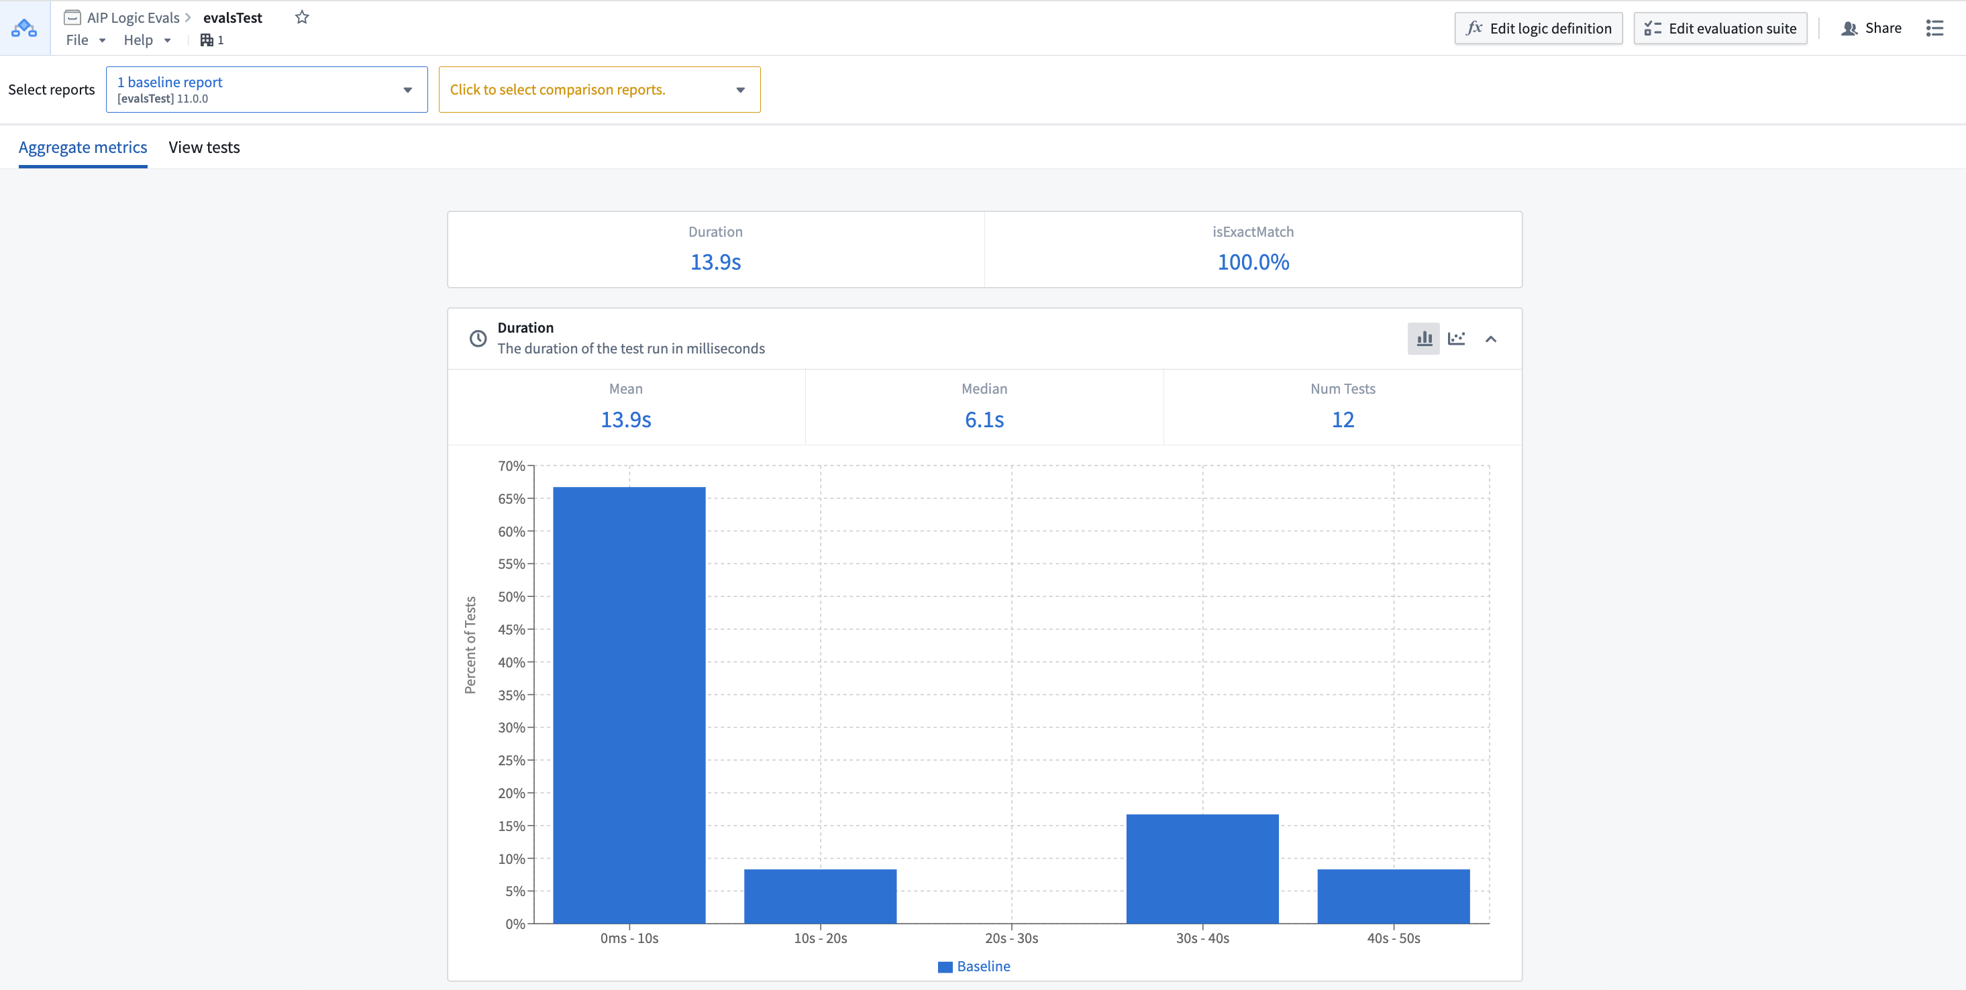Click the scatter plot view icon

(x=1456, y=337)
